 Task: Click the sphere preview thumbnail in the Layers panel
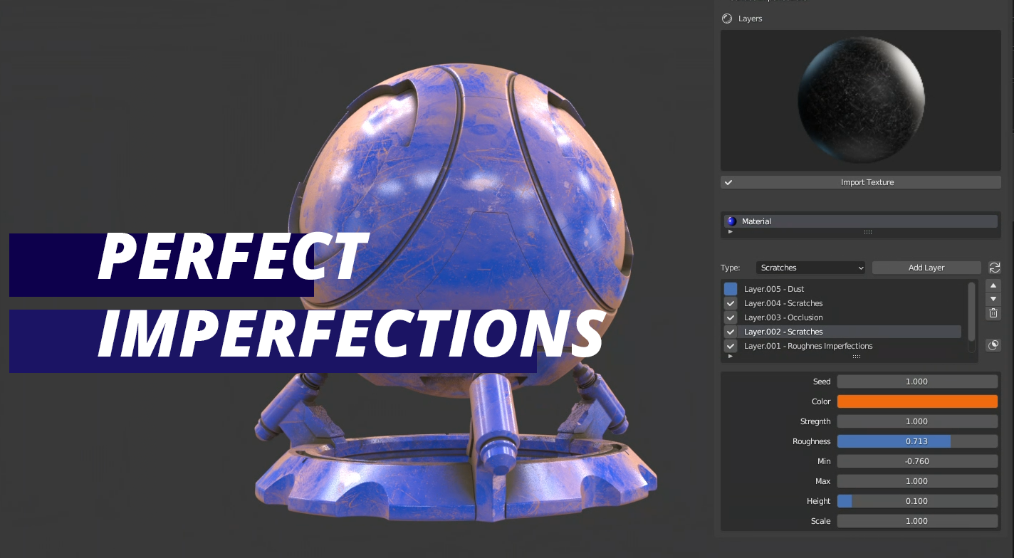tap(860, 100)
